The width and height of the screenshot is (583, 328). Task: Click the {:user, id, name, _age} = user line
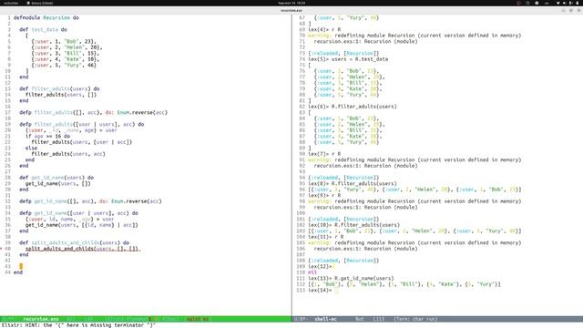click(70, 219)
